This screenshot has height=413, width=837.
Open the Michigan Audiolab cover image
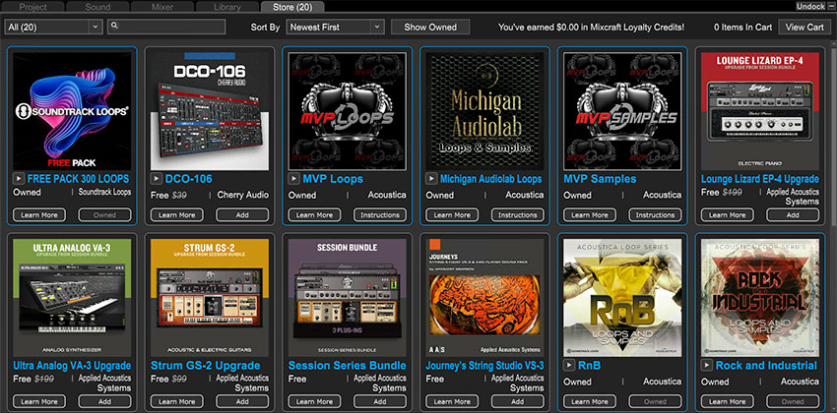click(484, 111)
